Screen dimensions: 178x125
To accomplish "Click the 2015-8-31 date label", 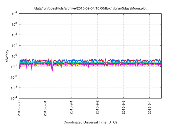I will 45,108.
